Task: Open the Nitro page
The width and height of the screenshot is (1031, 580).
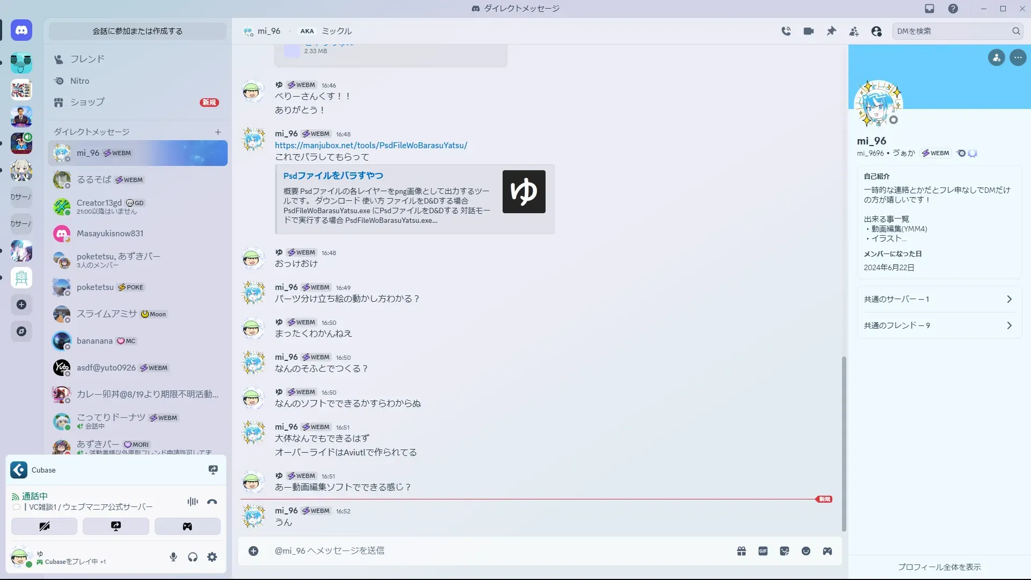Action: pos(79,81)
